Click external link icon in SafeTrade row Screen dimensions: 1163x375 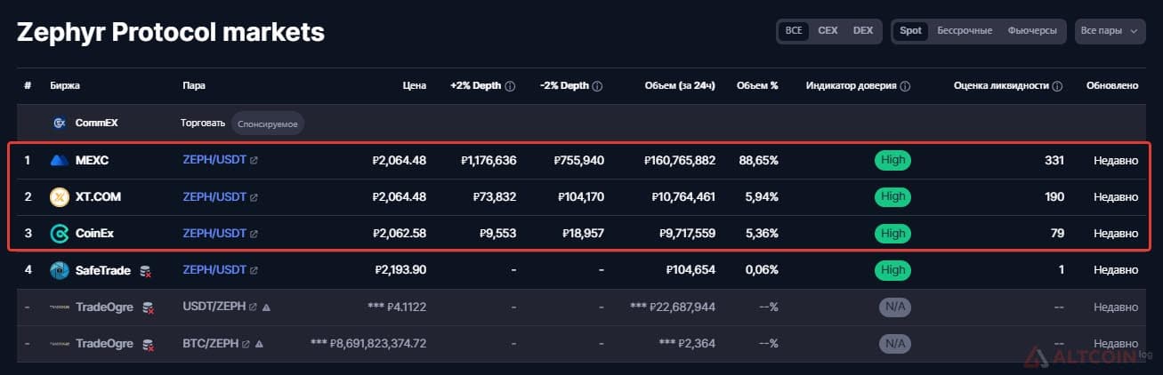[x=254, y=271]
